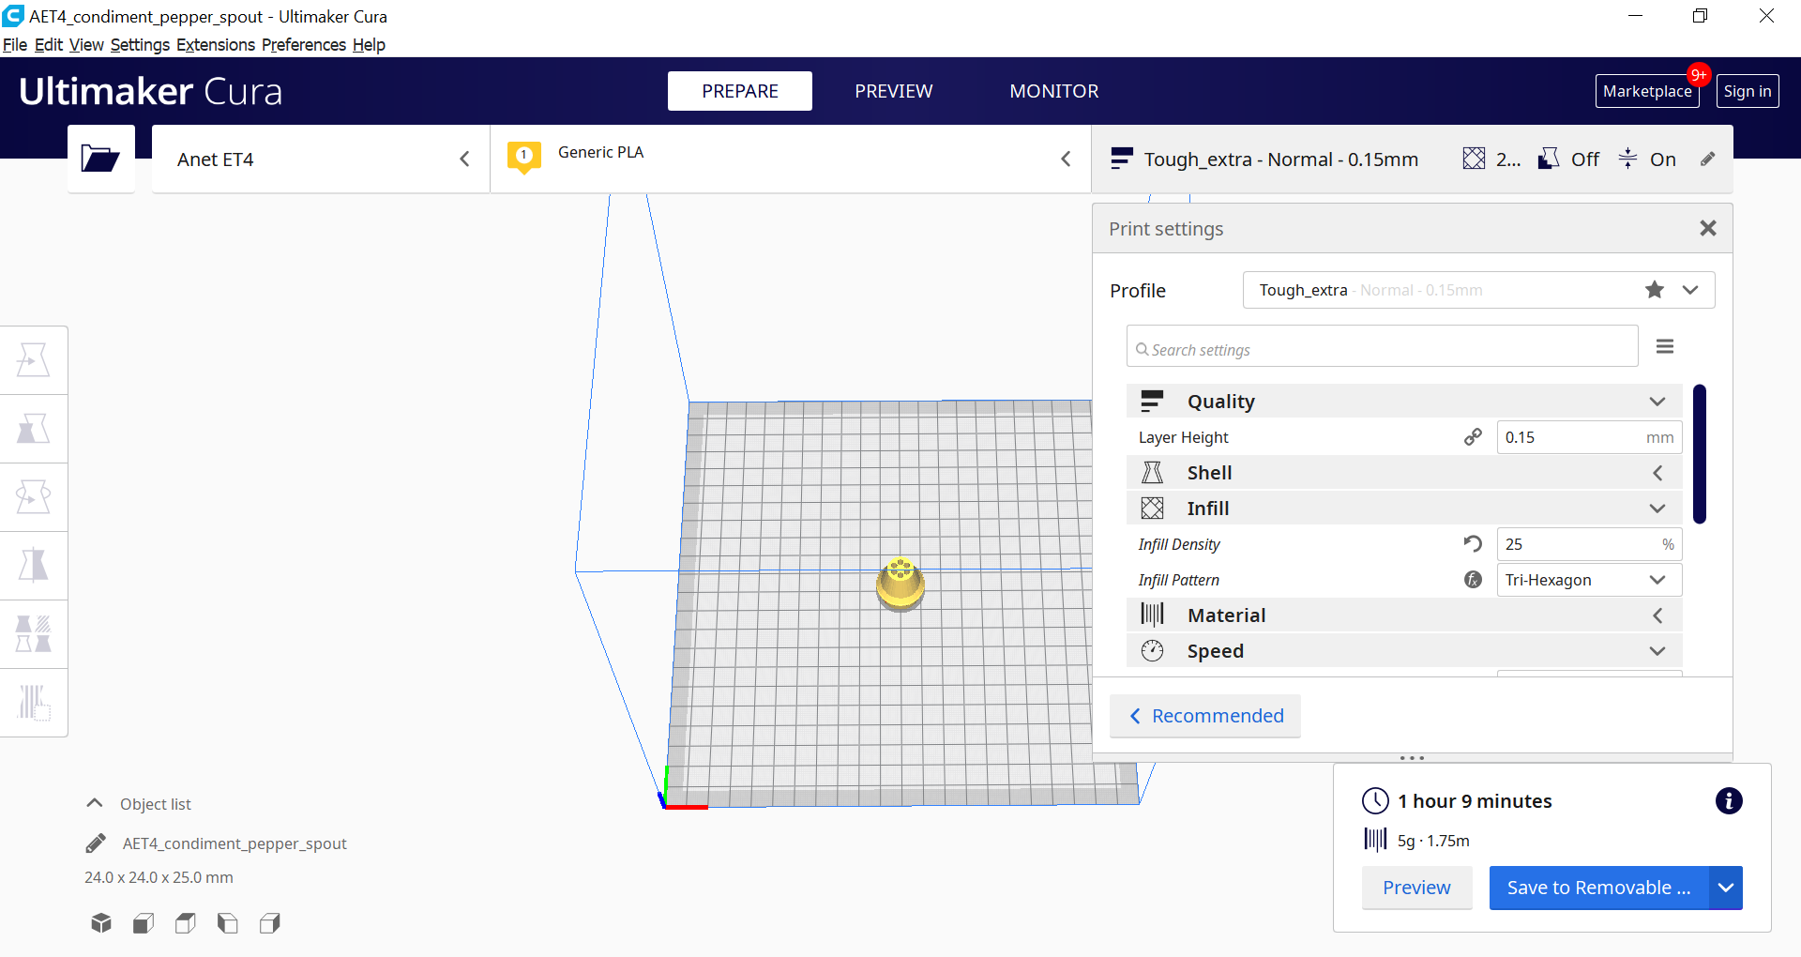1801x957 pixels.
Task: Select the Rotate tool in left toolbar
Action: [34, 497]
